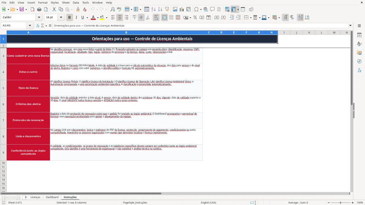
Task: Insert a hyperlink
Action: click(206, 9)
